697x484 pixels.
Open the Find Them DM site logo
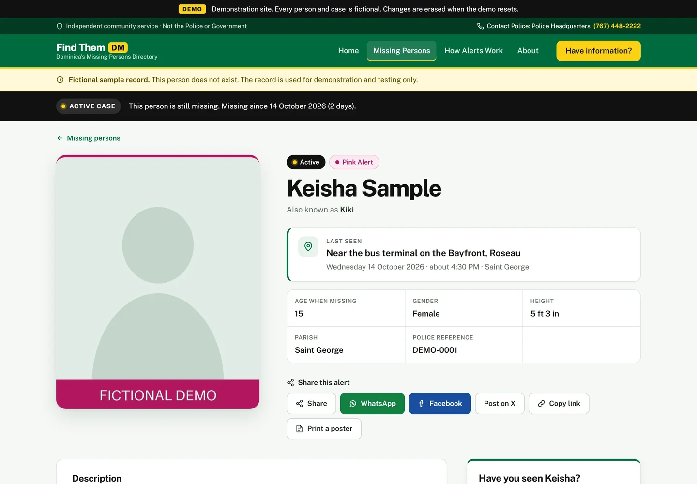(106, 51)
